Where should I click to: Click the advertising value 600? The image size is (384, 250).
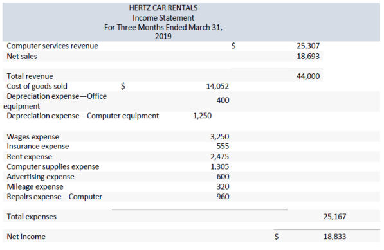click(x=223, y=177)
